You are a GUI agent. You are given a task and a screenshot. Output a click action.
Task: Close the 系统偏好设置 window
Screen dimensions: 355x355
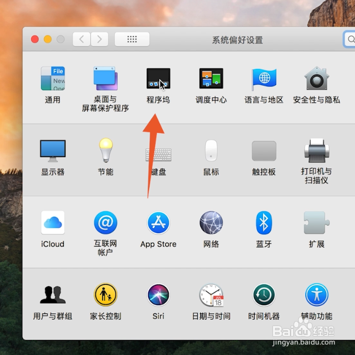[x=34, y=39]
